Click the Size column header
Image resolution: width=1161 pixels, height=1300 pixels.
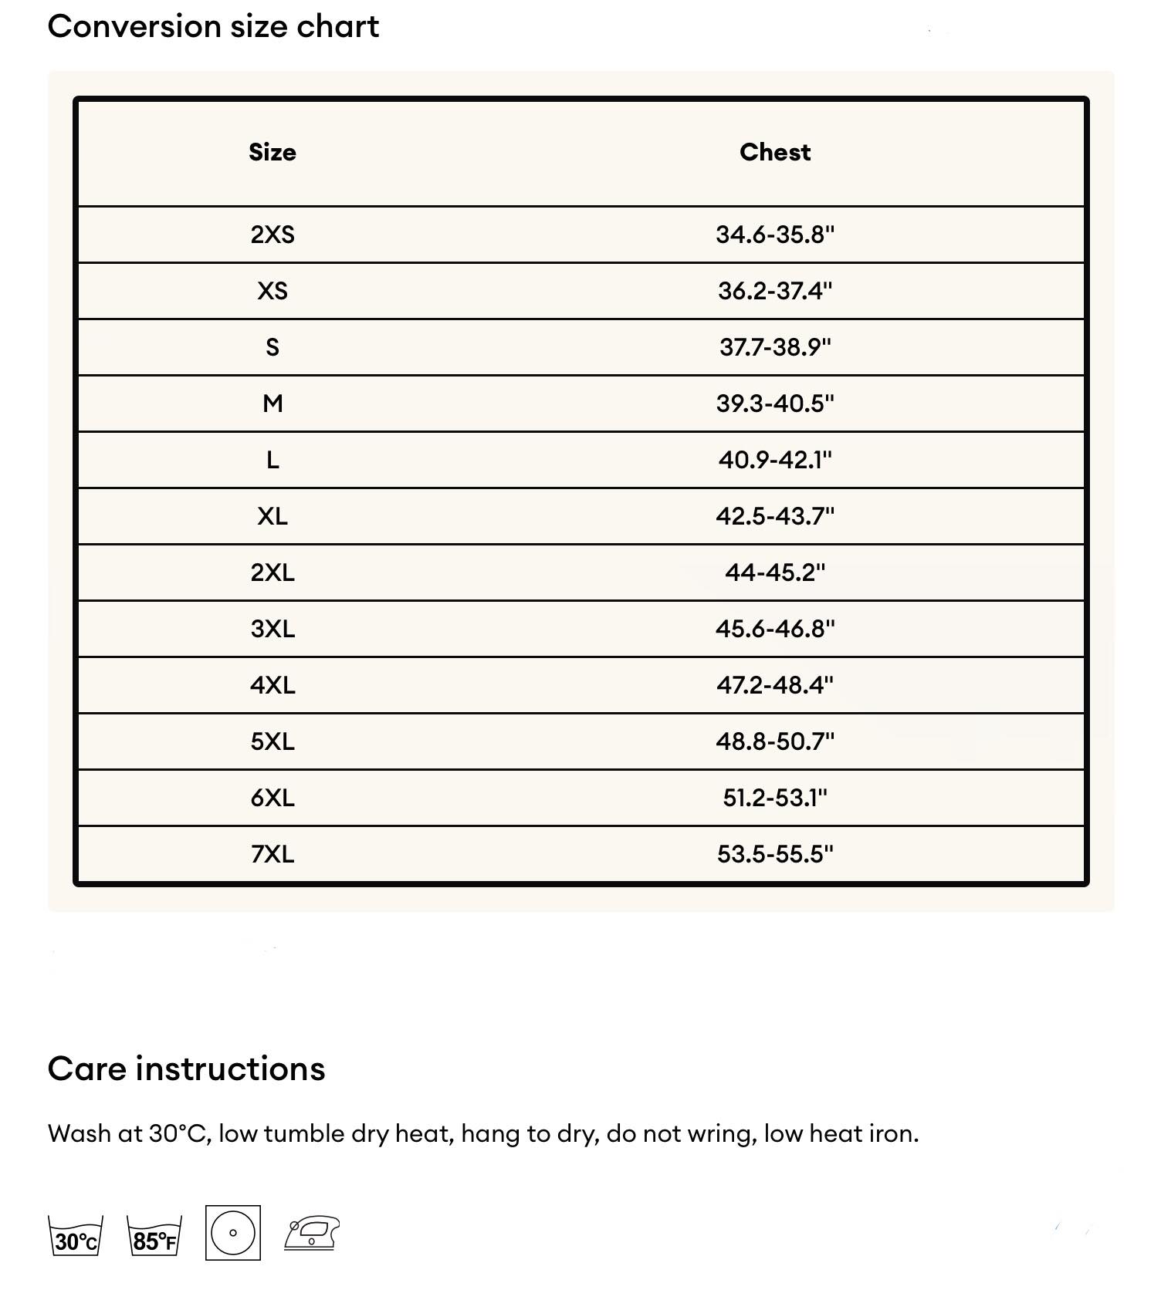coord(272,152)
